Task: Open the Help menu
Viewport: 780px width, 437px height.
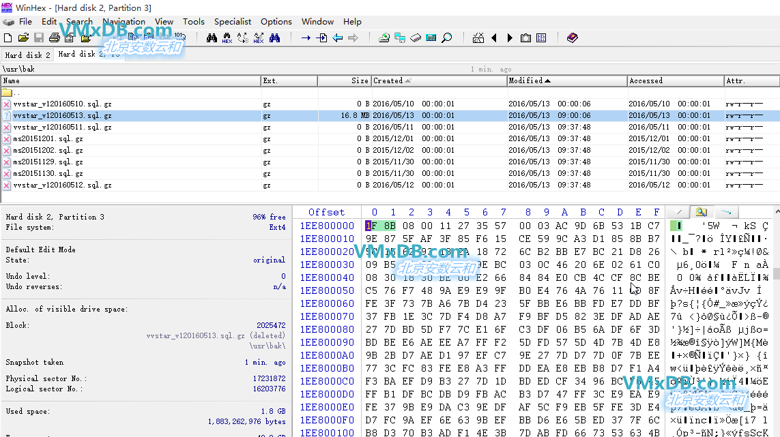Action: coord(352,21)
